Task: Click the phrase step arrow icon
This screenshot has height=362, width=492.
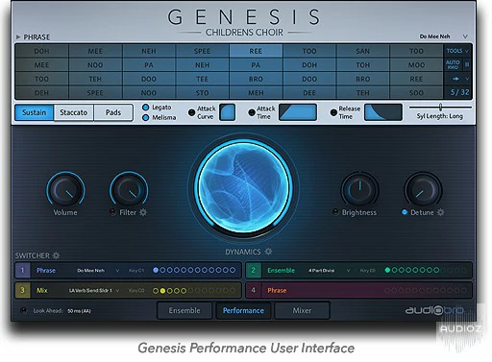Action: pos(455,79)
